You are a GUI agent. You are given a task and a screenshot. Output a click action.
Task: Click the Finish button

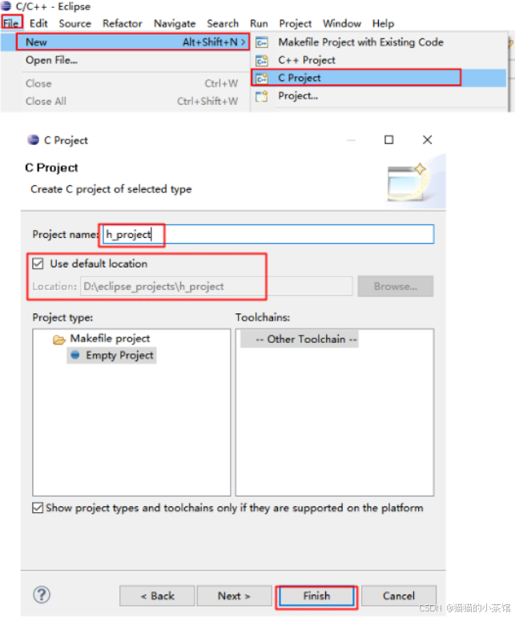[316, 596]
